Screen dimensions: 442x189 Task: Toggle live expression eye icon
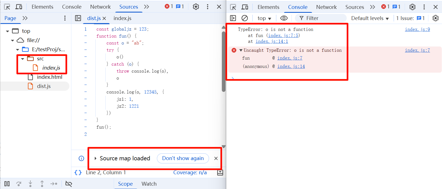tap(284, 18)
